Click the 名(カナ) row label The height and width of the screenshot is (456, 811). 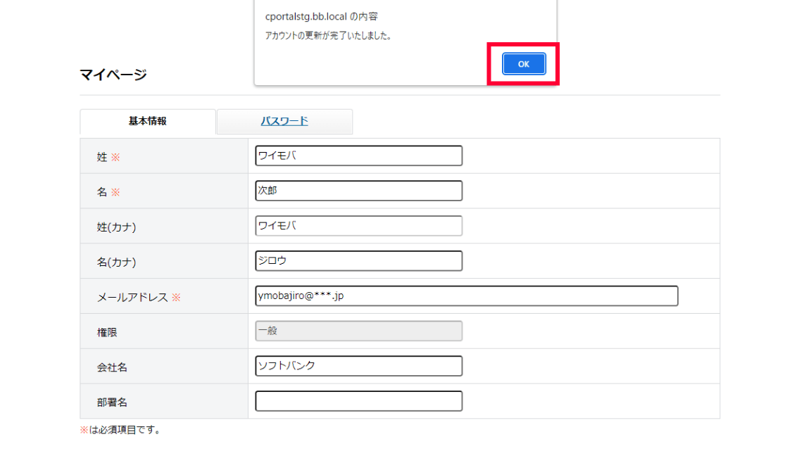pos(116,262)
